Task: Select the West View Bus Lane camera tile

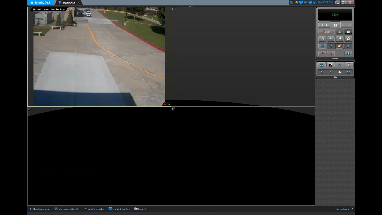Action: [x=99, y=57]
